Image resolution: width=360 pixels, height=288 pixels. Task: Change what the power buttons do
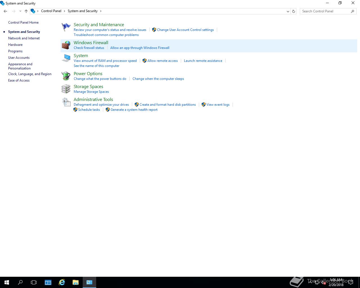[x=100, y=79]
